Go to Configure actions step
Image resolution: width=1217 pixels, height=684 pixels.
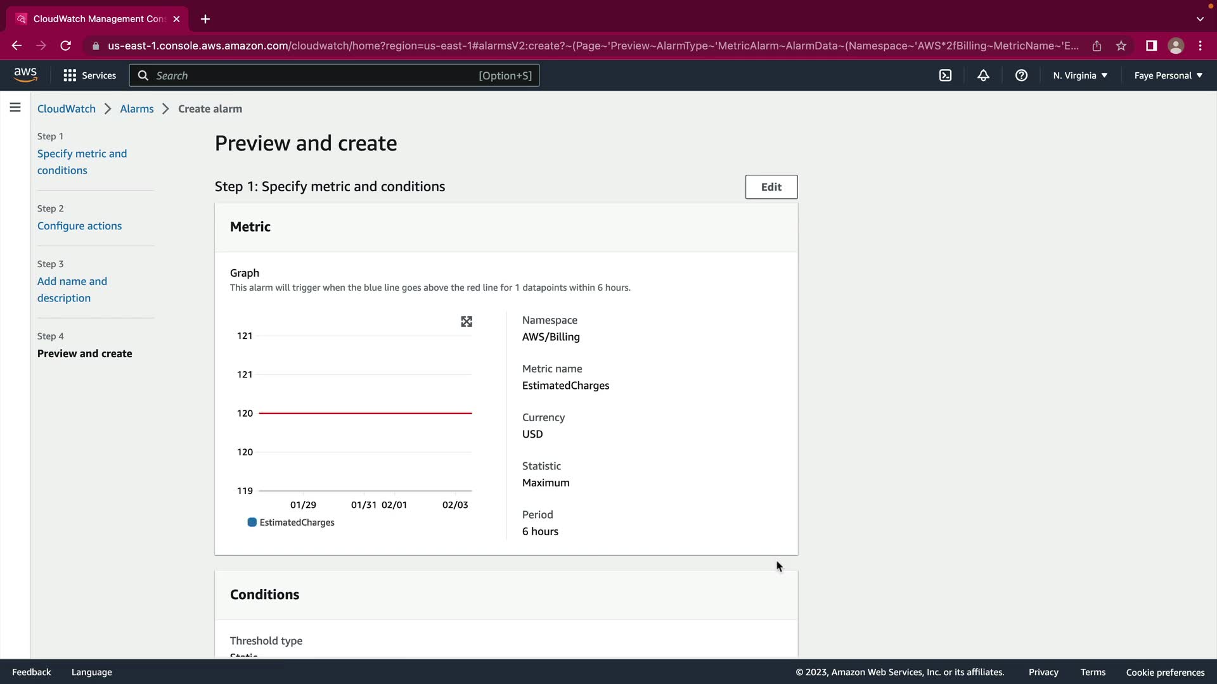tap(79, 226)
